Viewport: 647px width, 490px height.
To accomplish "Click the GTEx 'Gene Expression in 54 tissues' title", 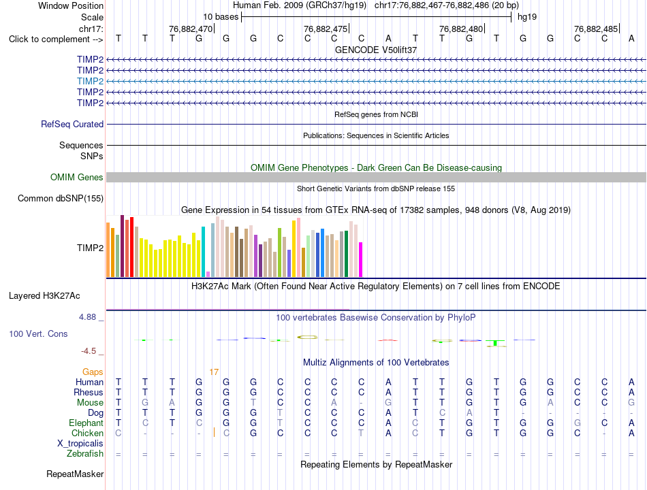I will [x=376, y=210].
